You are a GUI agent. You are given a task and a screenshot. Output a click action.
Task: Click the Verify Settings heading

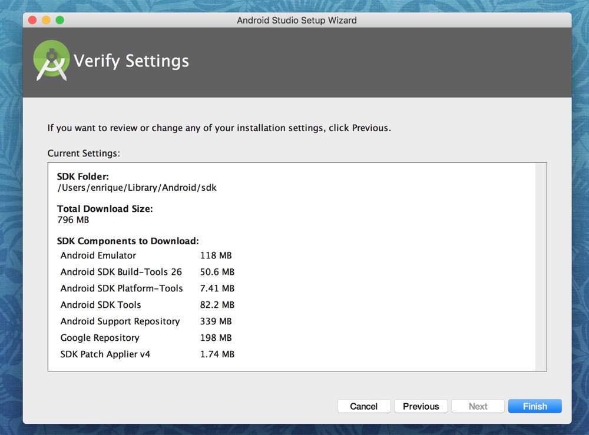click(131, 61)
